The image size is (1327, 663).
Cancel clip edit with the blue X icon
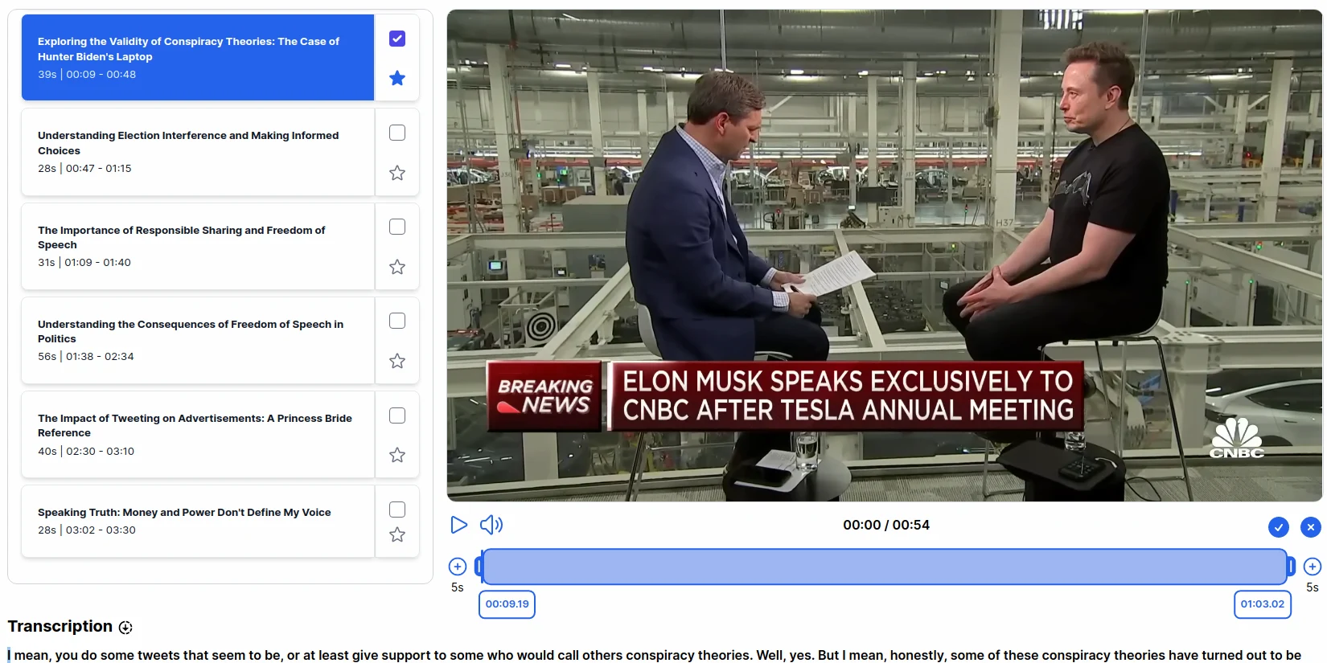1311,527
